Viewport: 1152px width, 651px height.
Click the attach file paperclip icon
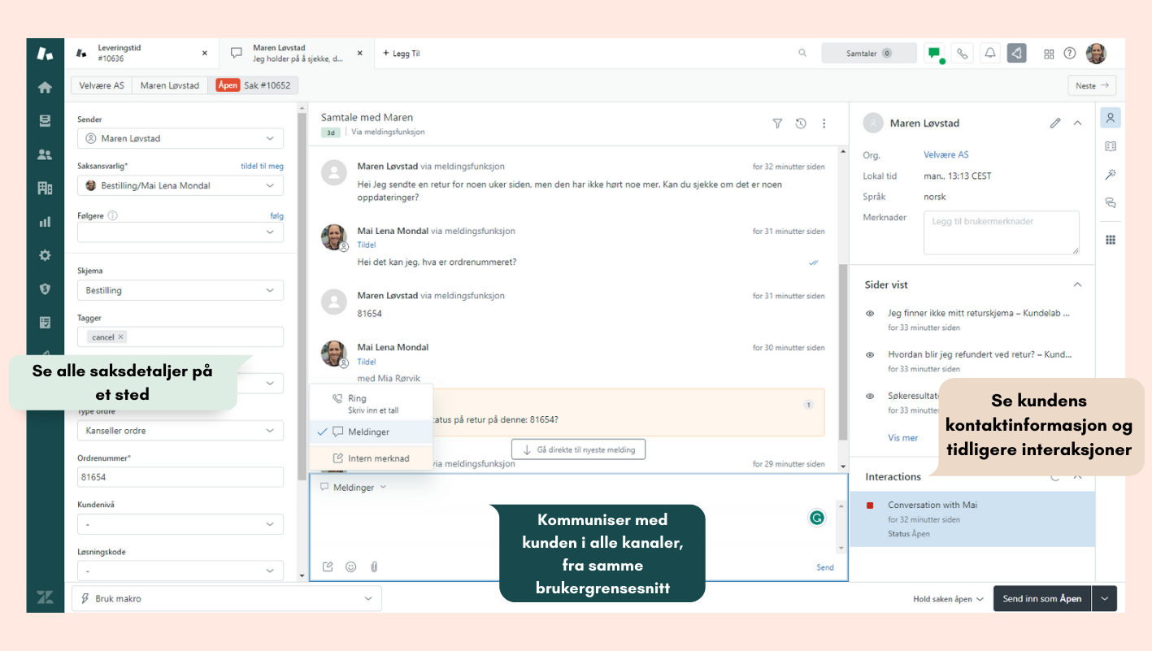click(x=374, y=566)
